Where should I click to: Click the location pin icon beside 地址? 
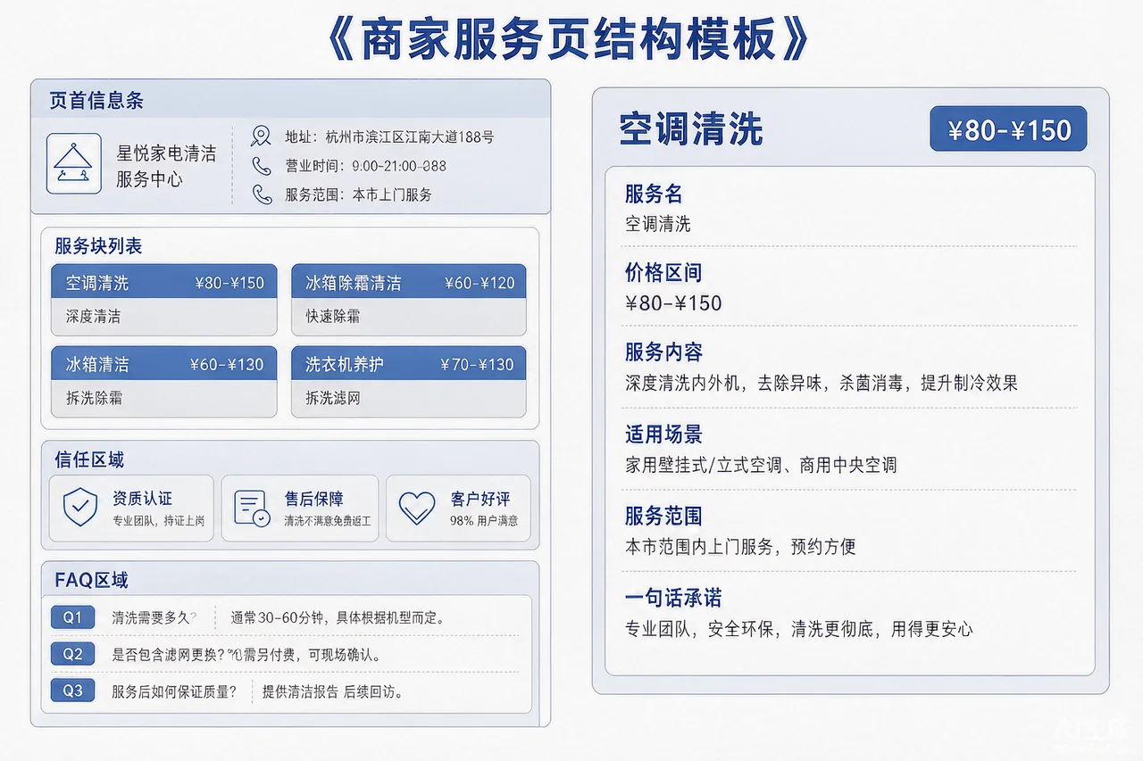click(261, 136)
